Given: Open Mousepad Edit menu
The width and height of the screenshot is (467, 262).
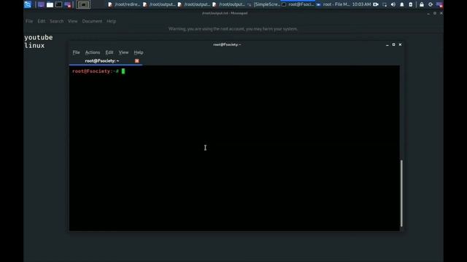Looking at the screenshot, I should 42,21.
